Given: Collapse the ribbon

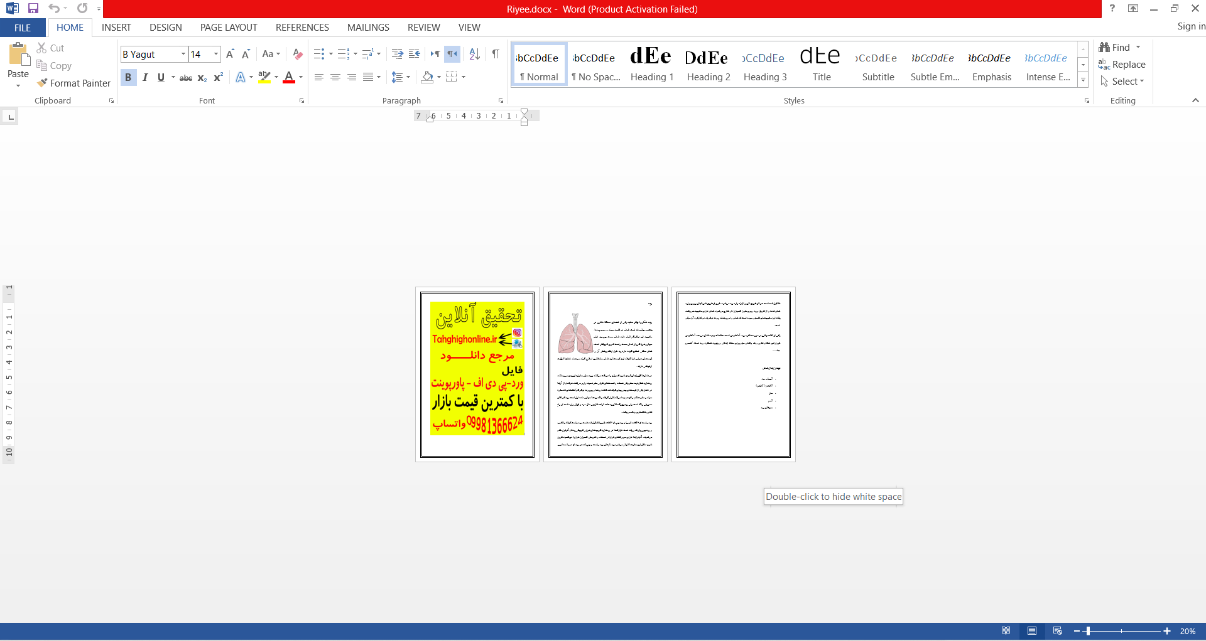Looking at the screenshot, I should pyautogui.click(x=1195, y=100).
